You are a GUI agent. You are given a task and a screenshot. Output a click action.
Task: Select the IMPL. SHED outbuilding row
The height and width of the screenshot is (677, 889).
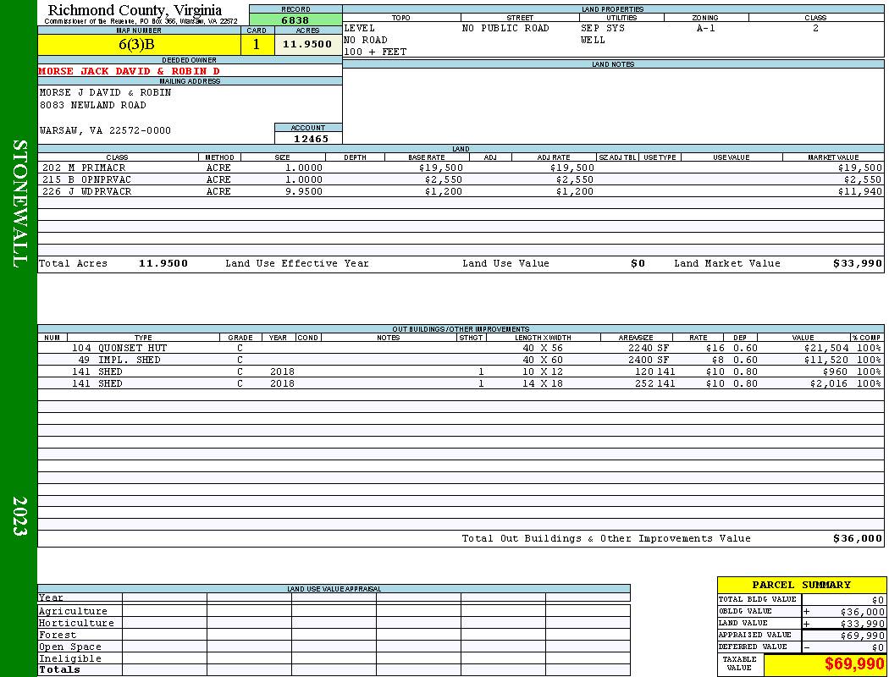tap(461, 360)
